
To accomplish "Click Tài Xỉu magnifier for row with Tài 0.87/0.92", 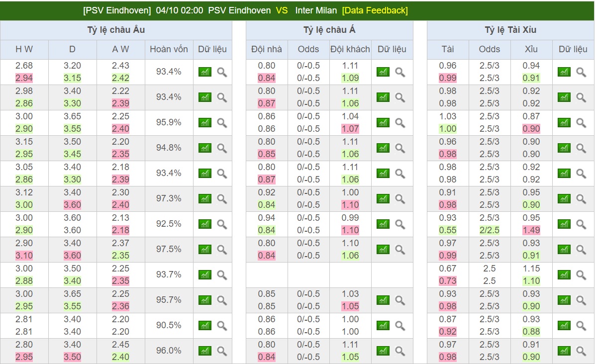I will 581,326.
